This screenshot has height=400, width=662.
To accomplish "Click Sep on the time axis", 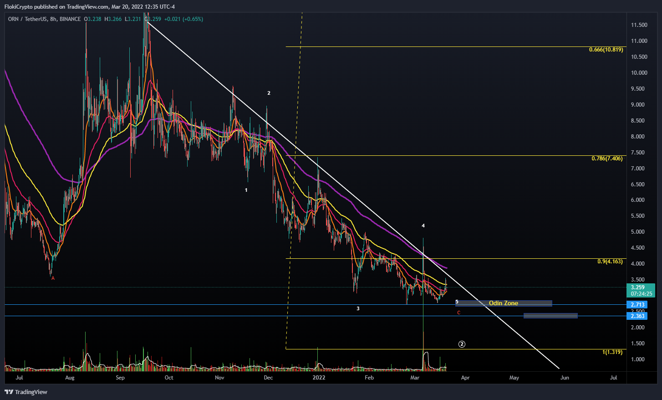I will [120, 378].
